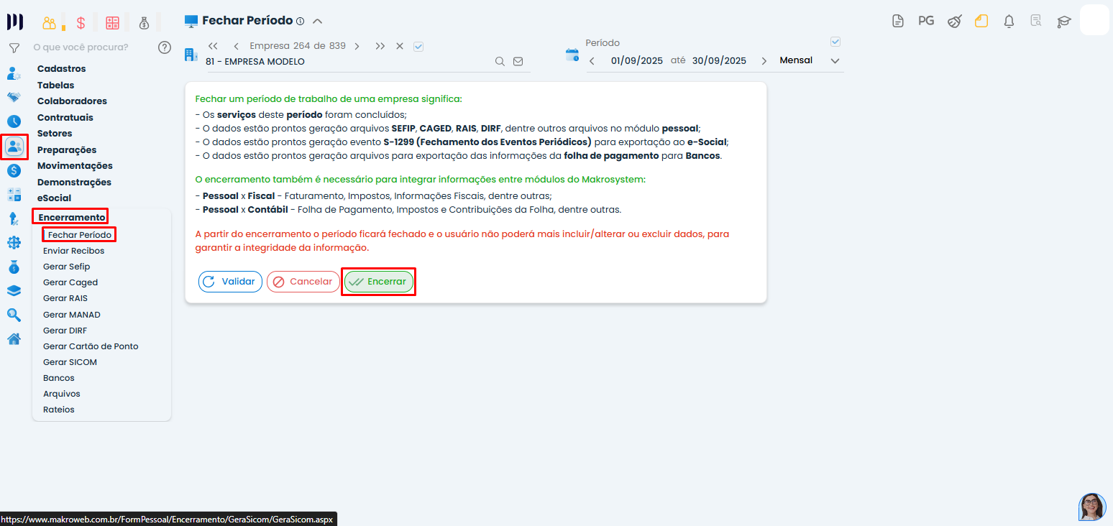Image resolution: width=1113 pixels, height=526 pixels.
Task: Click the PG icon in top toolbar
Action: click(x=926, y=21)
